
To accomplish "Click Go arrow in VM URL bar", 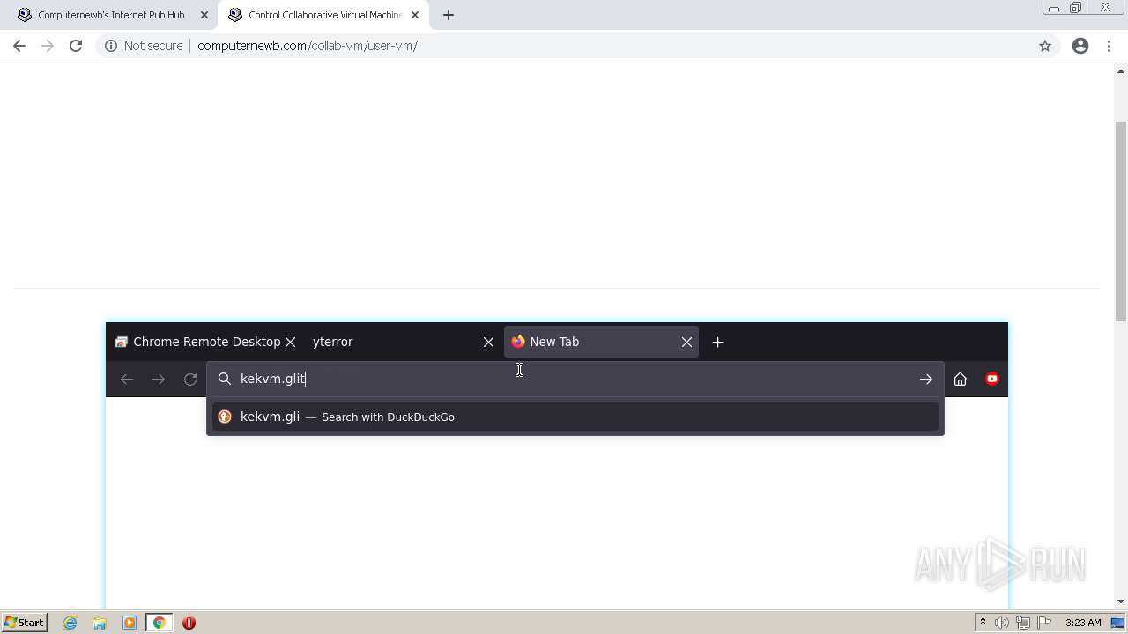I will pos(925,379).
